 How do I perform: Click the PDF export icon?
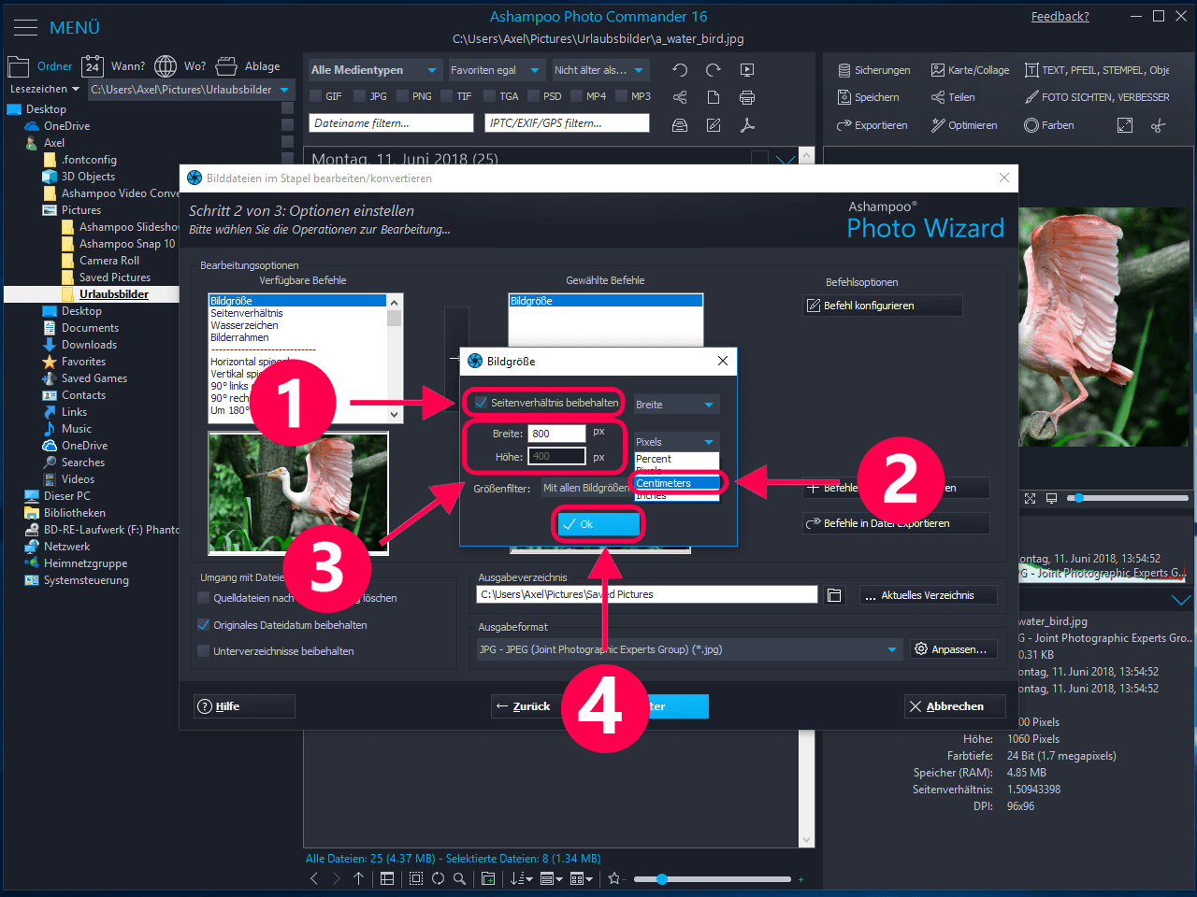tap(747, 125)
